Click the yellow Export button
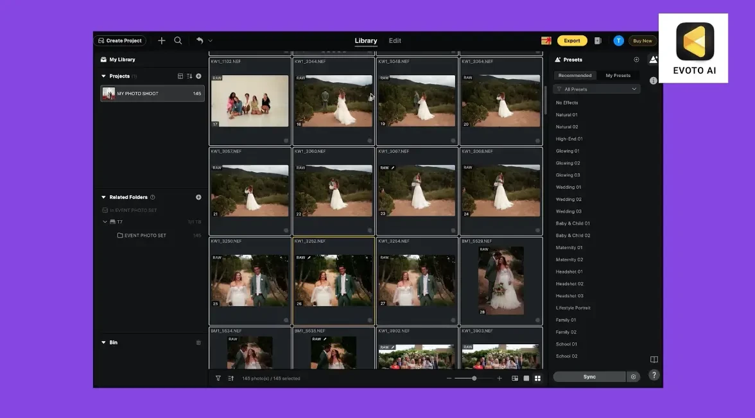This screenshot has width=755, height=418. click(x=572, y=40)
